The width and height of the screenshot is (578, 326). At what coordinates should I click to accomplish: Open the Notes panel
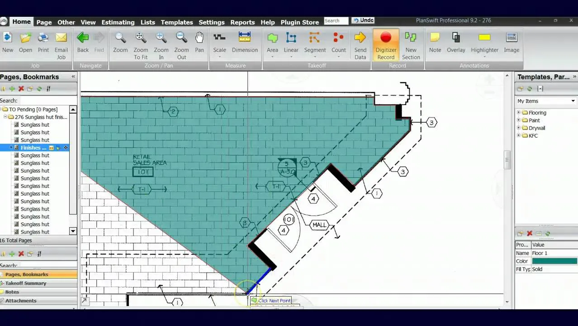38,292
